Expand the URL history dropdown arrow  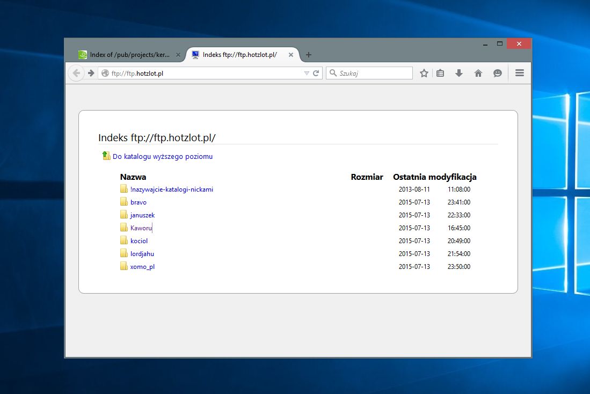[307, 74]
